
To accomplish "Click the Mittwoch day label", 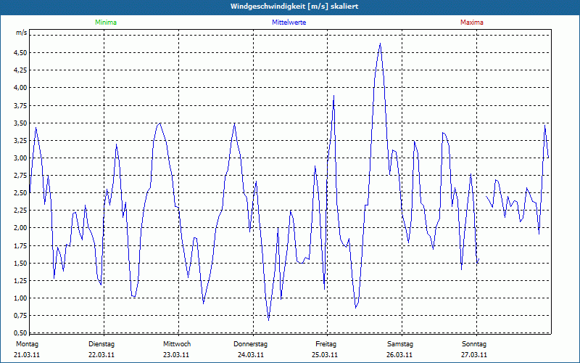I will point(177,344).
